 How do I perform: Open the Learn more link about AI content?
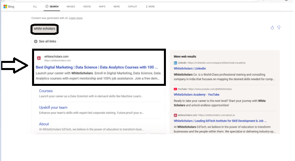[76, 18]
